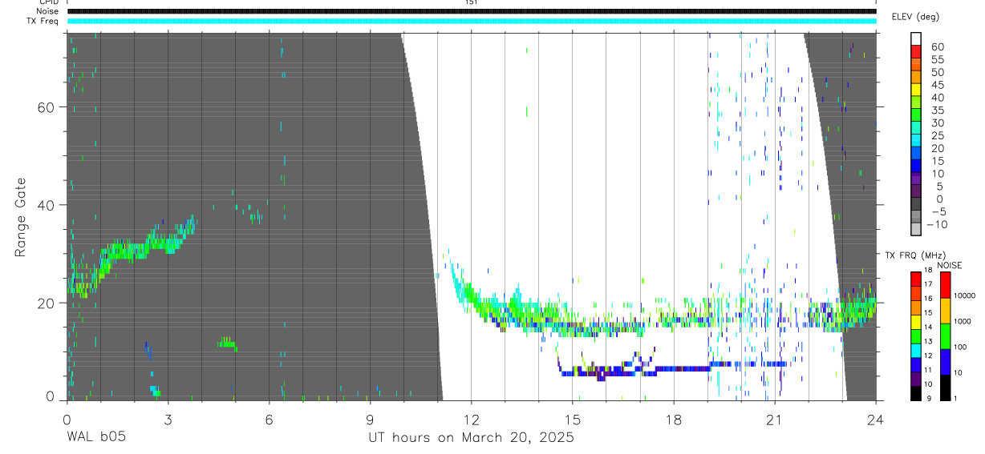Click the cyan TX Freq bar above the plot
Viewport: 985px width, 454px height.
click(472, 21)
